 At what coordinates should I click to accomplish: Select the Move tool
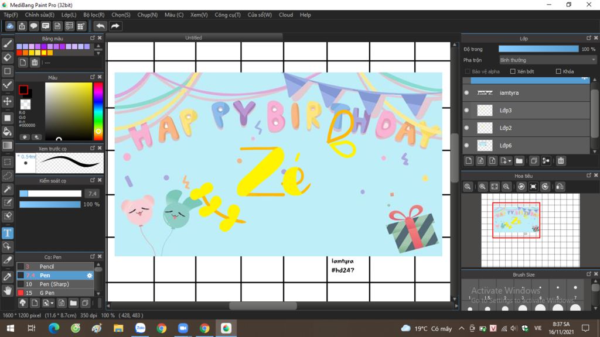point(7,102)
